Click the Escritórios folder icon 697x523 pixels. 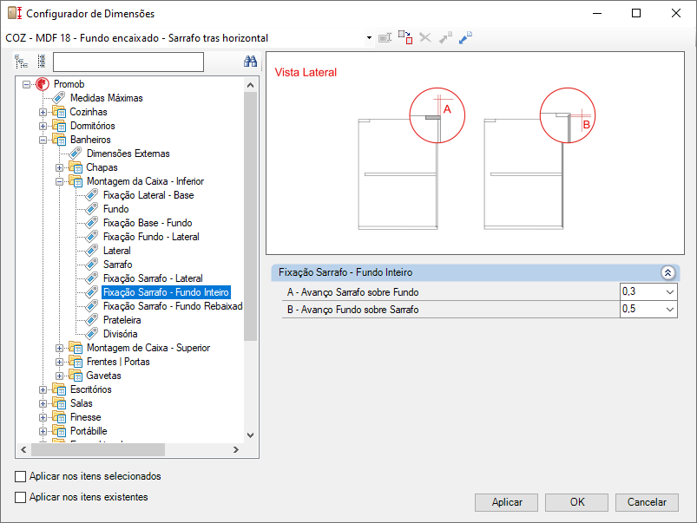click(x=59, y=389)
